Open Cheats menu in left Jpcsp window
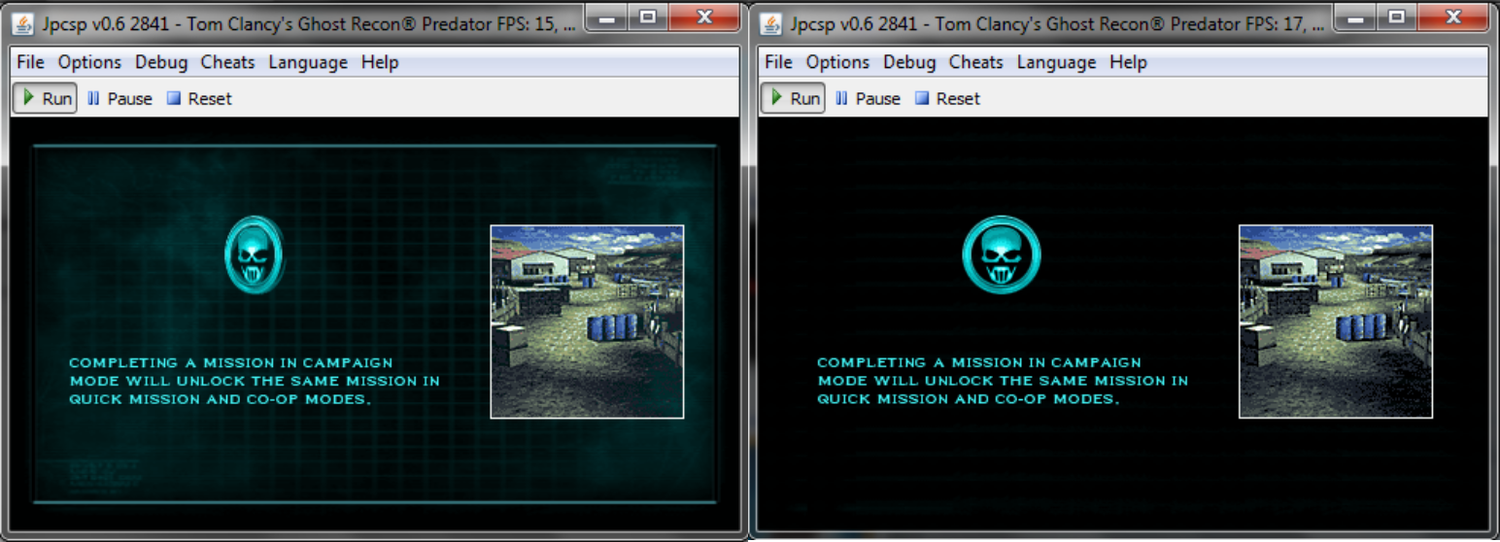 227,62
